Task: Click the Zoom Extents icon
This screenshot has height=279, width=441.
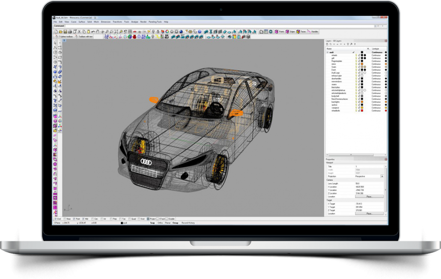Action: point(116,32)
